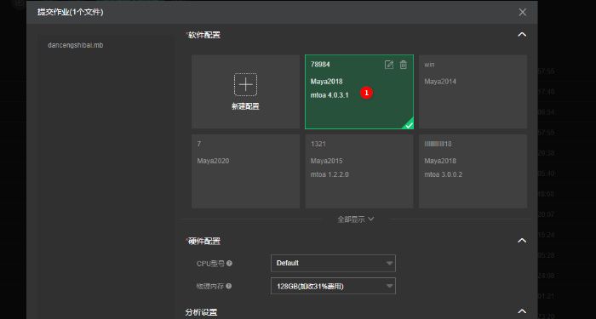Expand 全部显示 to show all configurations
596x319 pixels.
[356, 219]
